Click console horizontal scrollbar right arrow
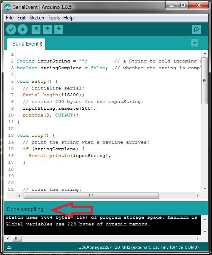 197,239
